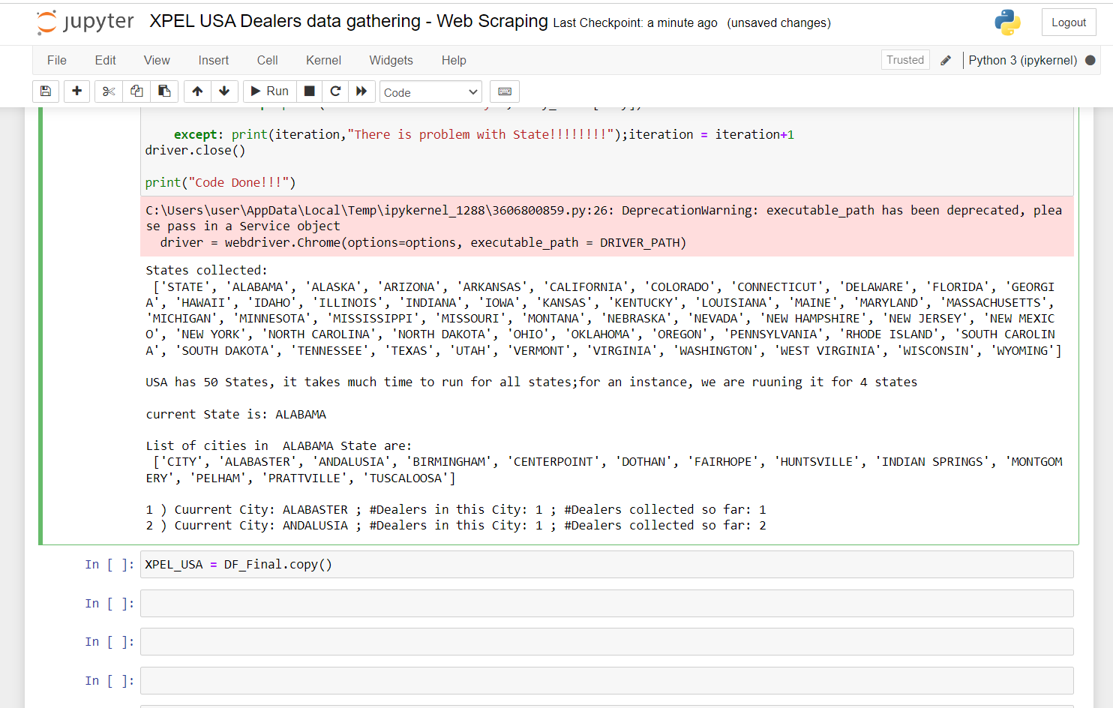Copy selected cells icon
Viewport: 1113px width, 708px height.
point(136,91)
